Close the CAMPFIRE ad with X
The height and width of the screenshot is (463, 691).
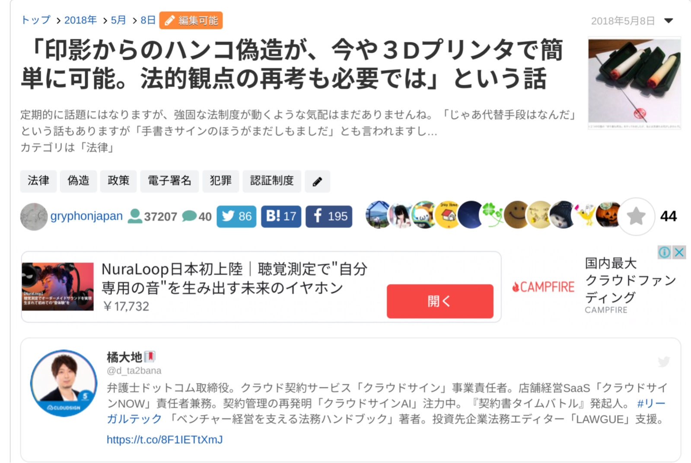coord(679,252)
